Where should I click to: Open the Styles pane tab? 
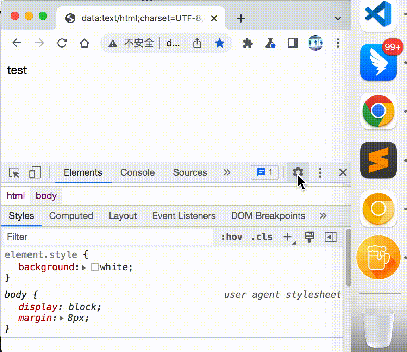(x=21, y=216)
